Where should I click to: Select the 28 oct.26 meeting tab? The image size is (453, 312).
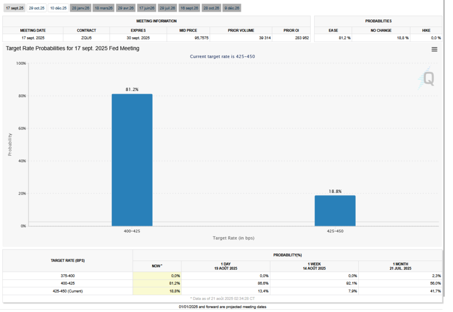click(211, 8)
